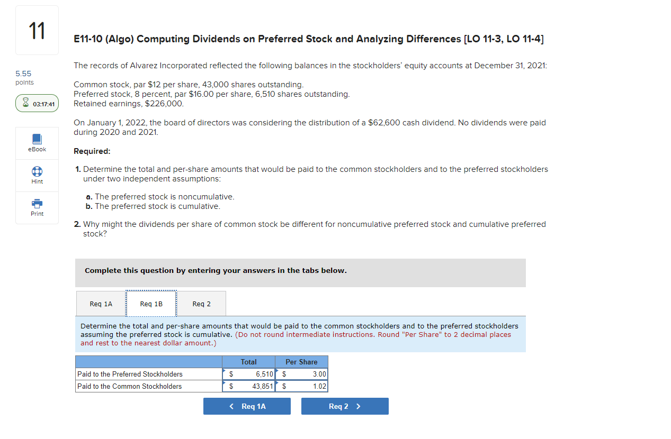
Task: Open the eBook resource
Action: (x=37, y=143)
